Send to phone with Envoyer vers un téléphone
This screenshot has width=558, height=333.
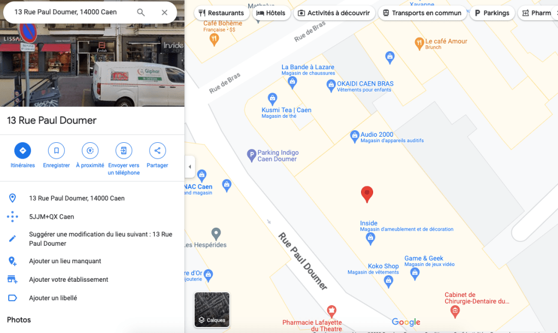point(123,150)
